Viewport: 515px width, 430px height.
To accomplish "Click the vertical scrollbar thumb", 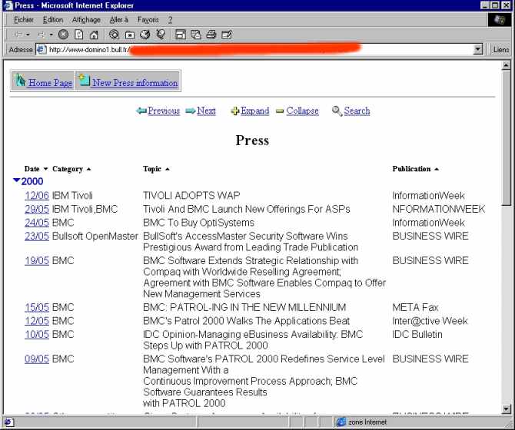I will [x=506, y=137].
